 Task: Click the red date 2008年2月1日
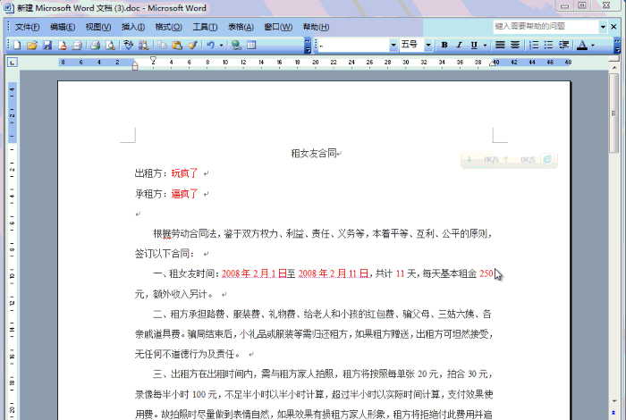[254, 273]
